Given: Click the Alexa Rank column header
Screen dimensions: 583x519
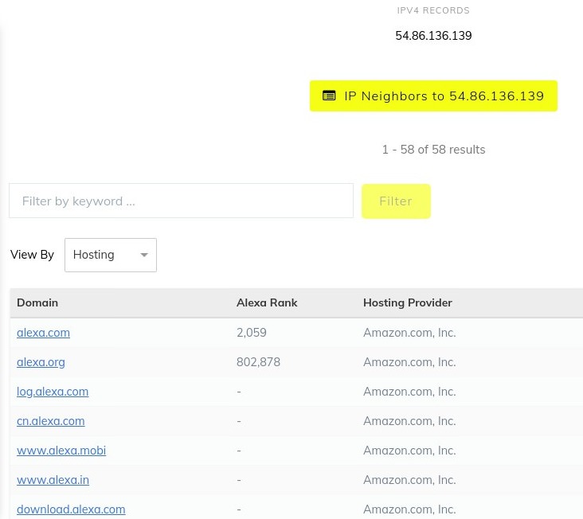Looking at the screenshot, I should (267, 302).
